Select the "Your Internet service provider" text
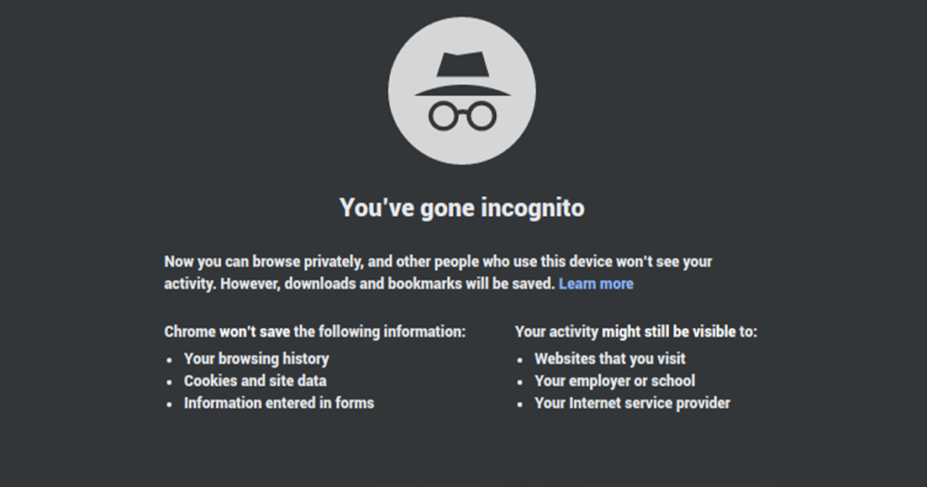This screenshot has width=927, height=487. pyautogui.click(x=632, y=403)
